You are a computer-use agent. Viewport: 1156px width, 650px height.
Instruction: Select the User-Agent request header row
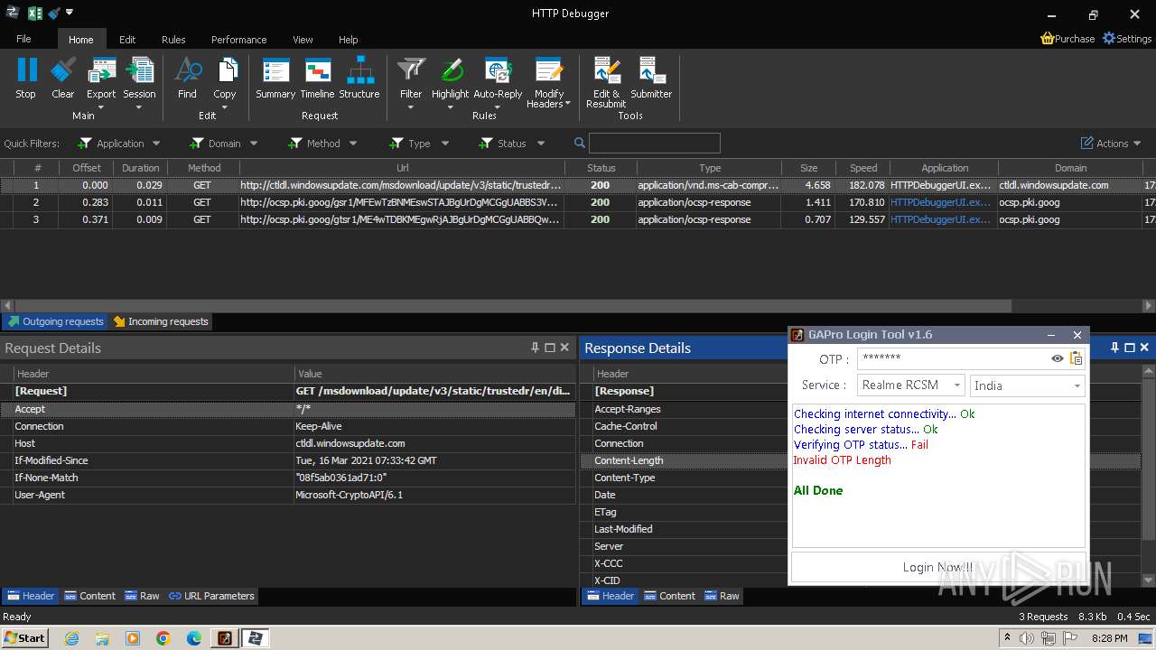tap(288, 495)
